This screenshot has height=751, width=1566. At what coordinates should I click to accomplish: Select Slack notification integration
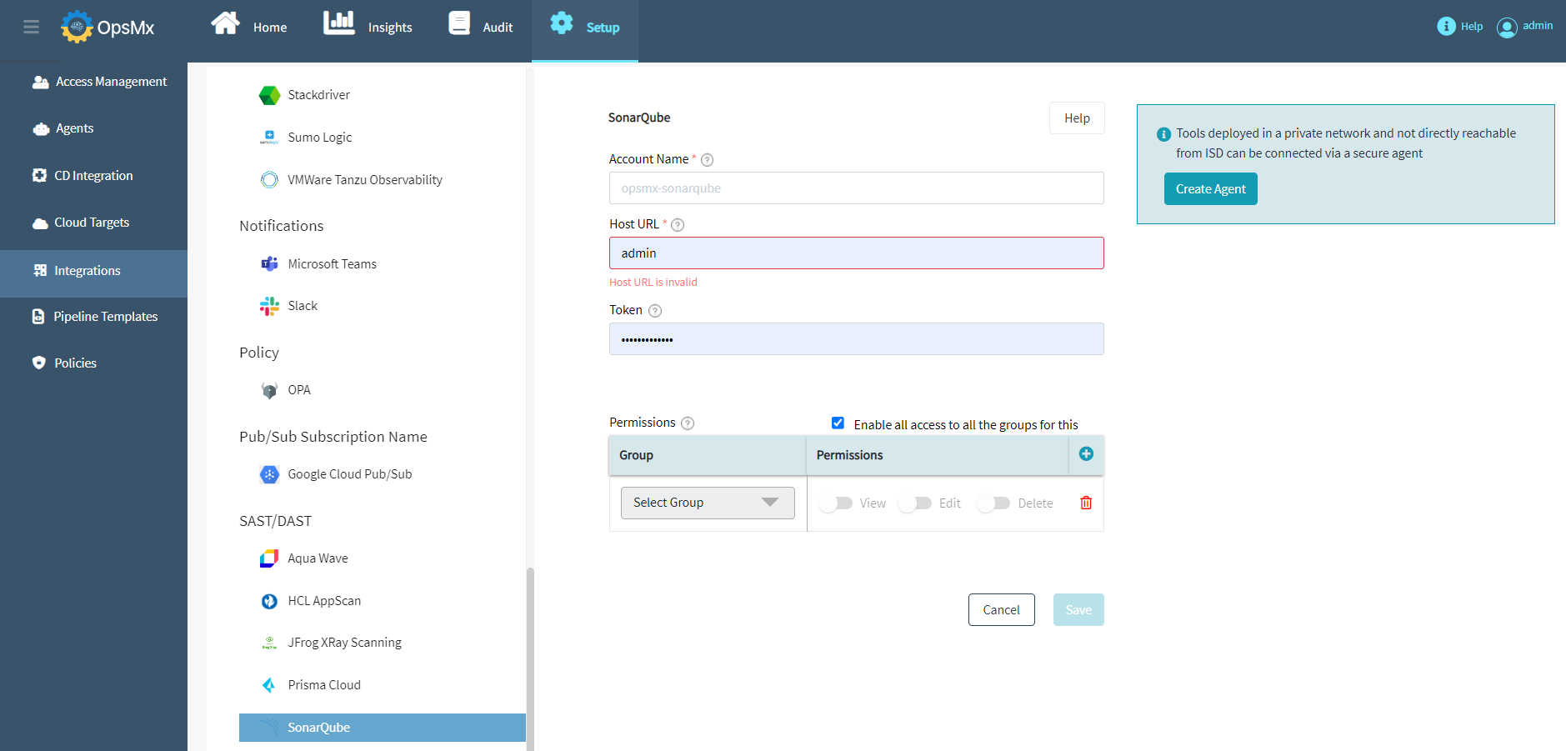tap(302, 306)
